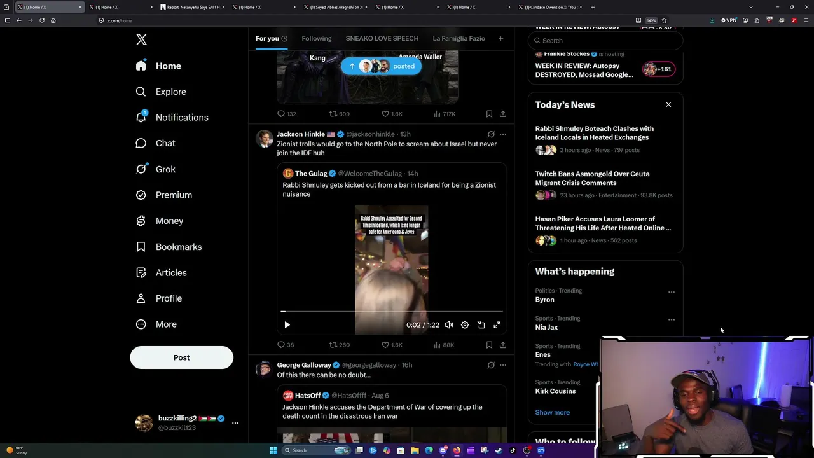Open Hasan Piker Accuses Laura Loomer story
Screen dimensions: 814x458
click(605, 230)
